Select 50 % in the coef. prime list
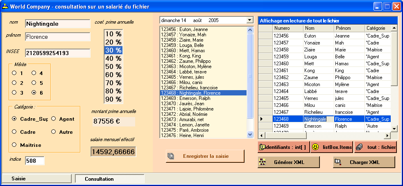Image resolution: width=403 pixels, height=186 pixels. coord(113,66)
